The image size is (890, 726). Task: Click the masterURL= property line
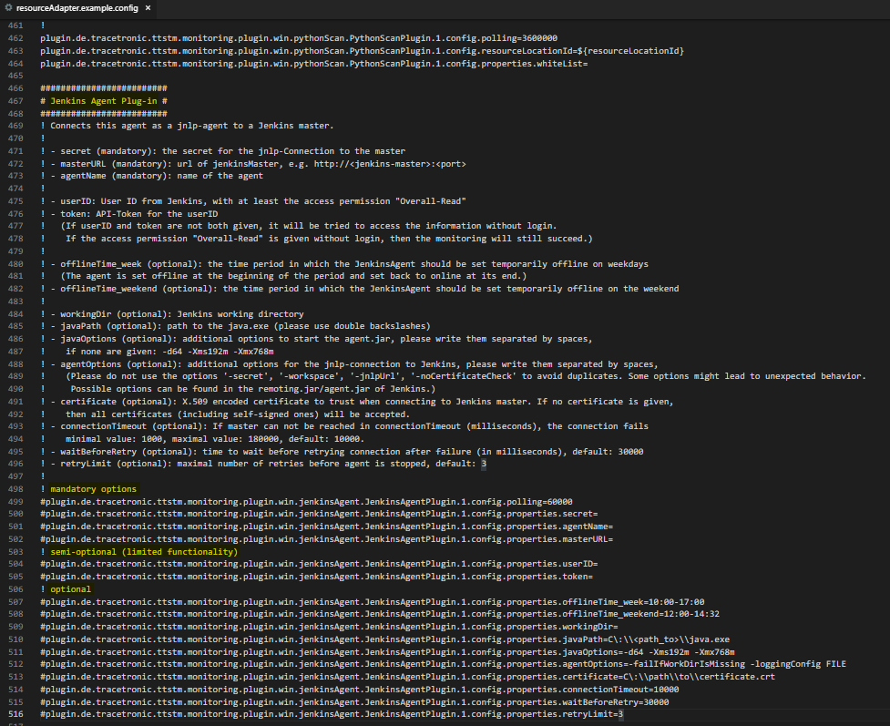pos(273,538)
